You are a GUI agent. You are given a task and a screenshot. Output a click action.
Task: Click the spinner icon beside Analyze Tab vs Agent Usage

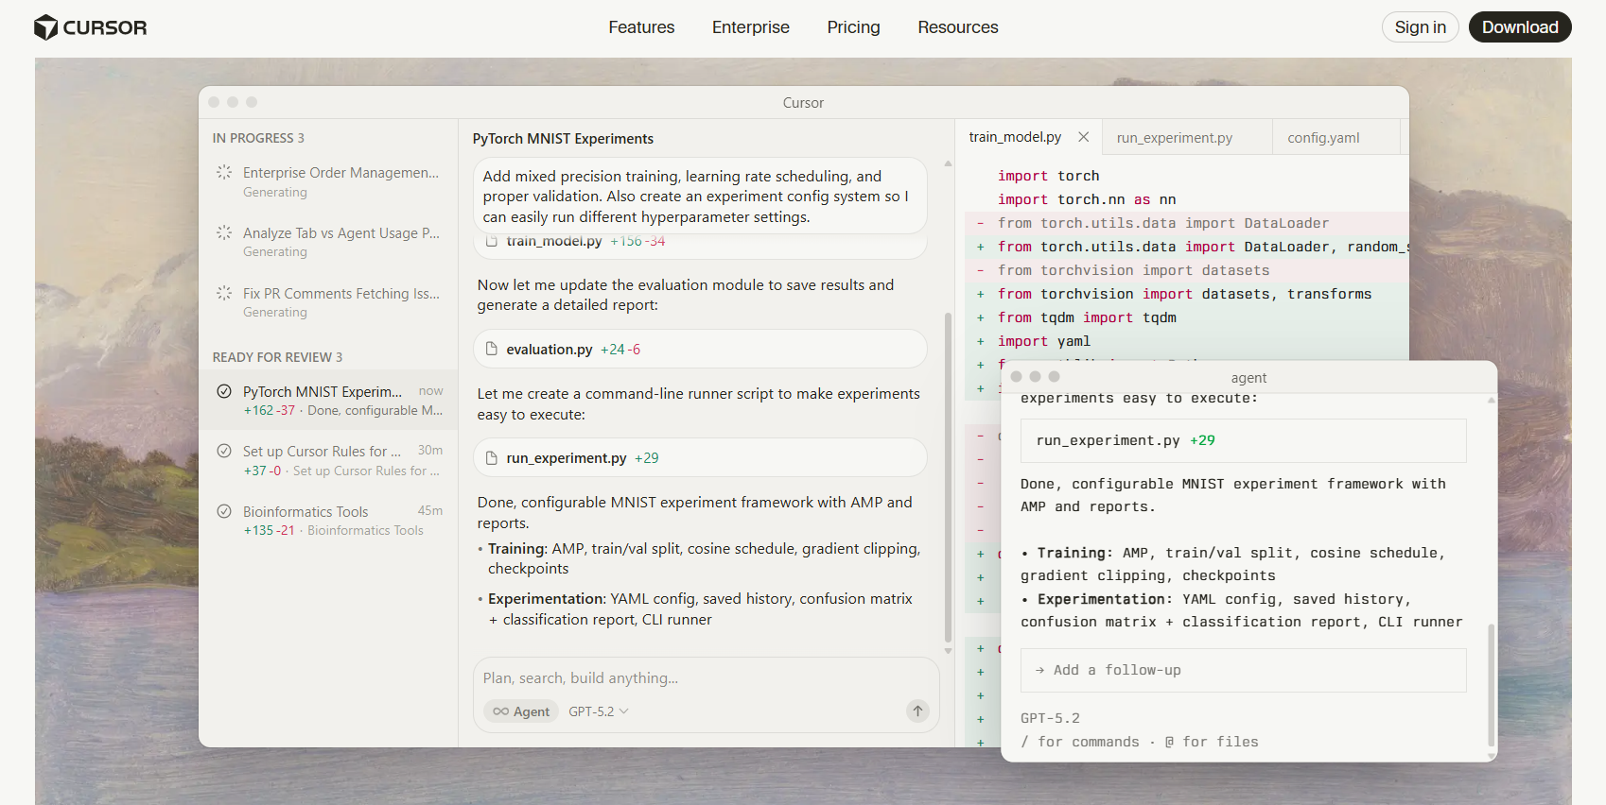pyautogui.click(x=224, y=232)
